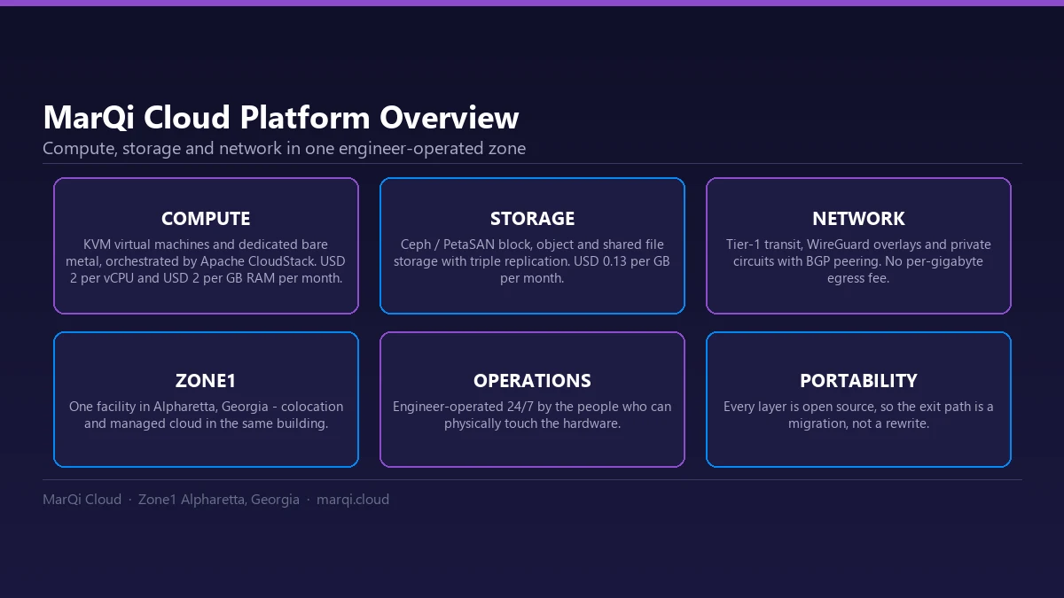Click the STORAGE card heading
Image resolution: width=1064 pixels, height=598 pixels.
coord(532,218)
